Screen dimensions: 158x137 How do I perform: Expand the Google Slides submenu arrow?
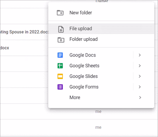tap(140, 76)
